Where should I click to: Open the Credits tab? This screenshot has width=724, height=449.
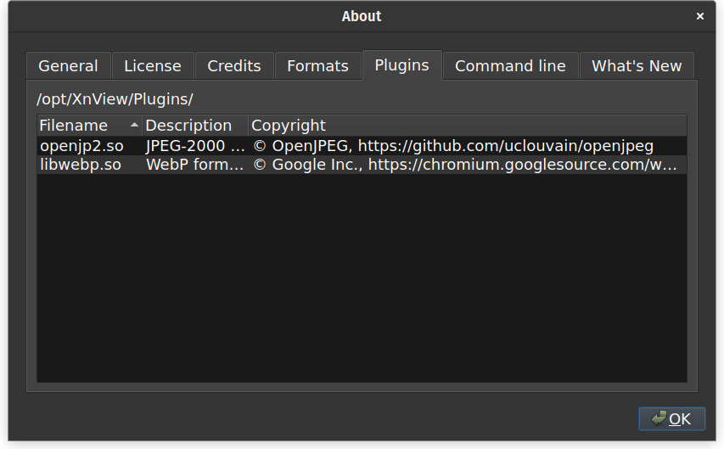tap(234, 66)
